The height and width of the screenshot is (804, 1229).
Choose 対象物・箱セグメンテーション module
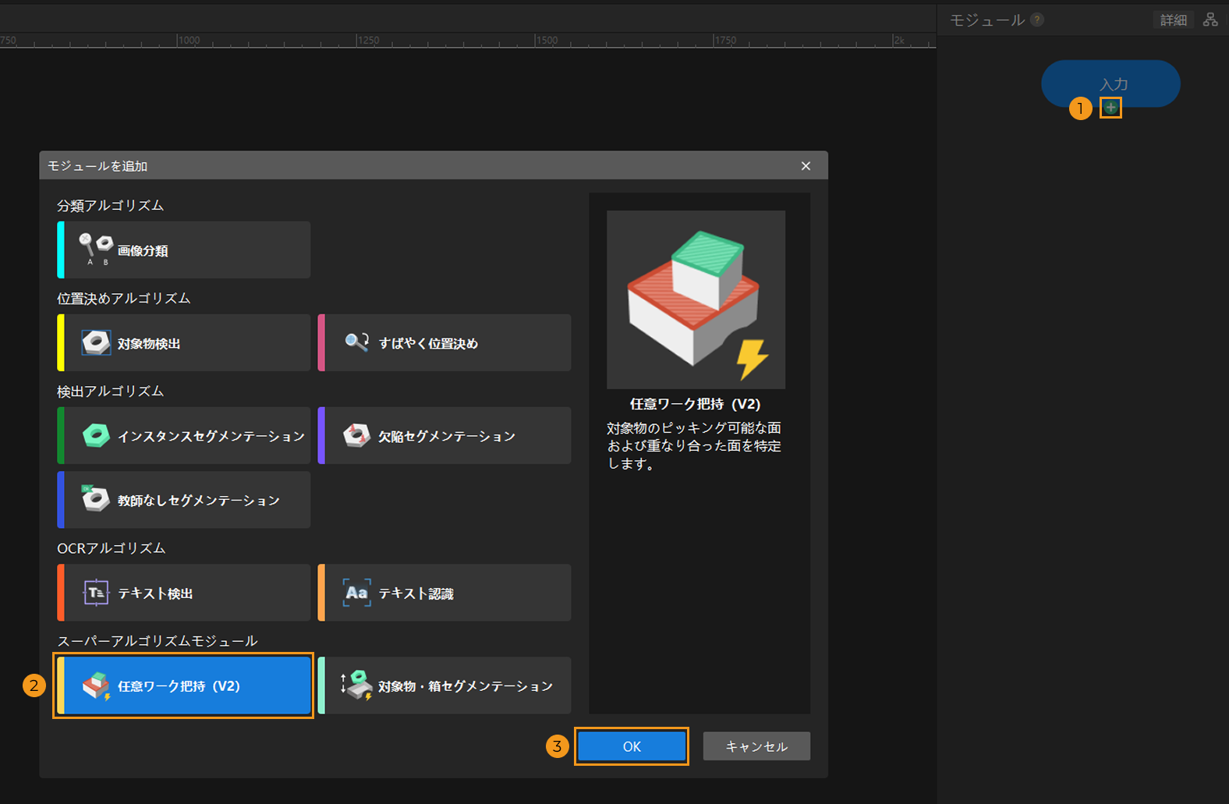pos(444,685)
